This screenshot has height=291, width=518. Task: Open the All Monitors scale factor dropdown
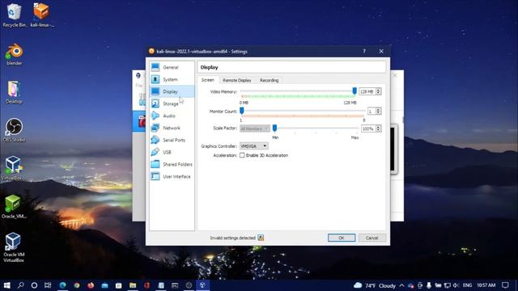[x=255, y=129]
